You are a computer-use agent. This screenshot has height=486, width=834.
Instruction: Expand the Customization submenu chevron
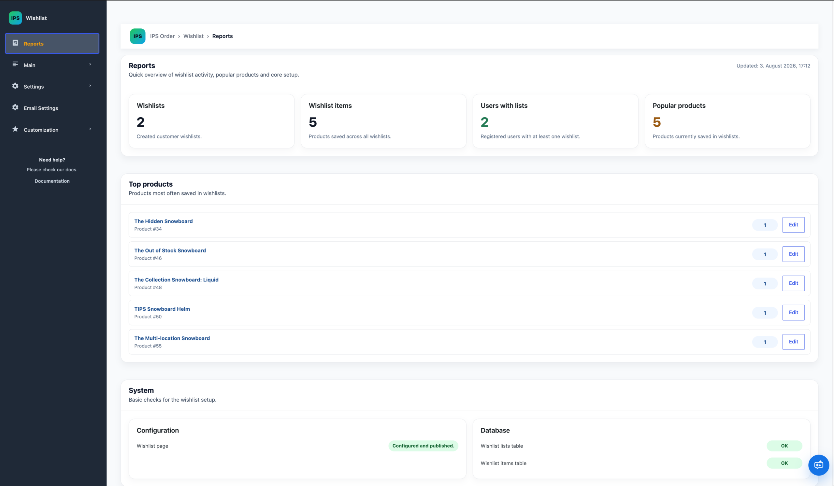pos(90,129)
